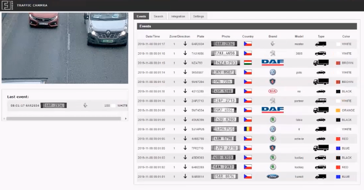The width and height of the screenshot is (364, 190).
Task: Open the Integration tab
Action: [178, 16]
